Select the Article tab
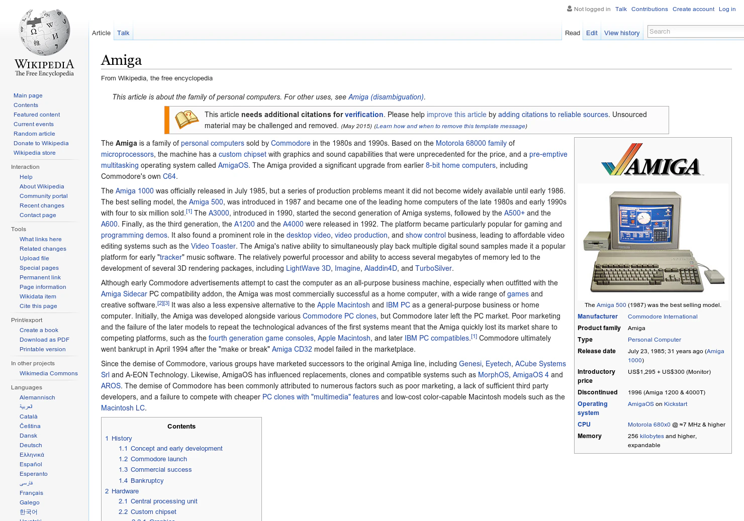The image size is (744, 521). (x=101, y=33)
